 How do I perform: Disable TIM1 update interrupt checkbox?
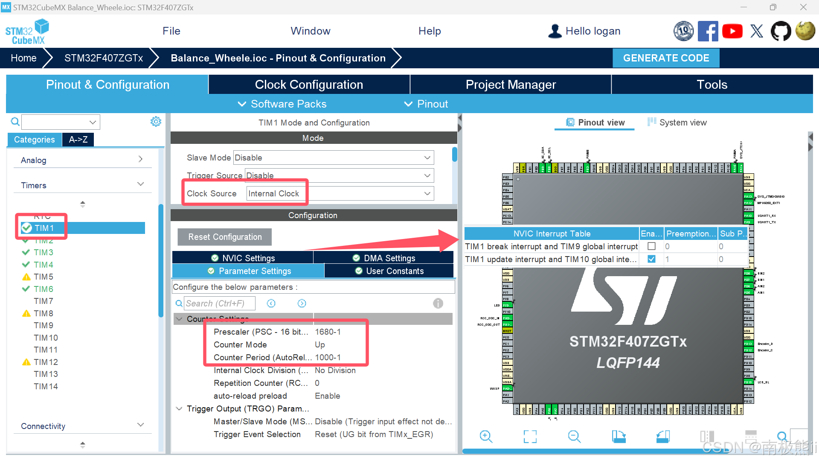coord(651,259)
